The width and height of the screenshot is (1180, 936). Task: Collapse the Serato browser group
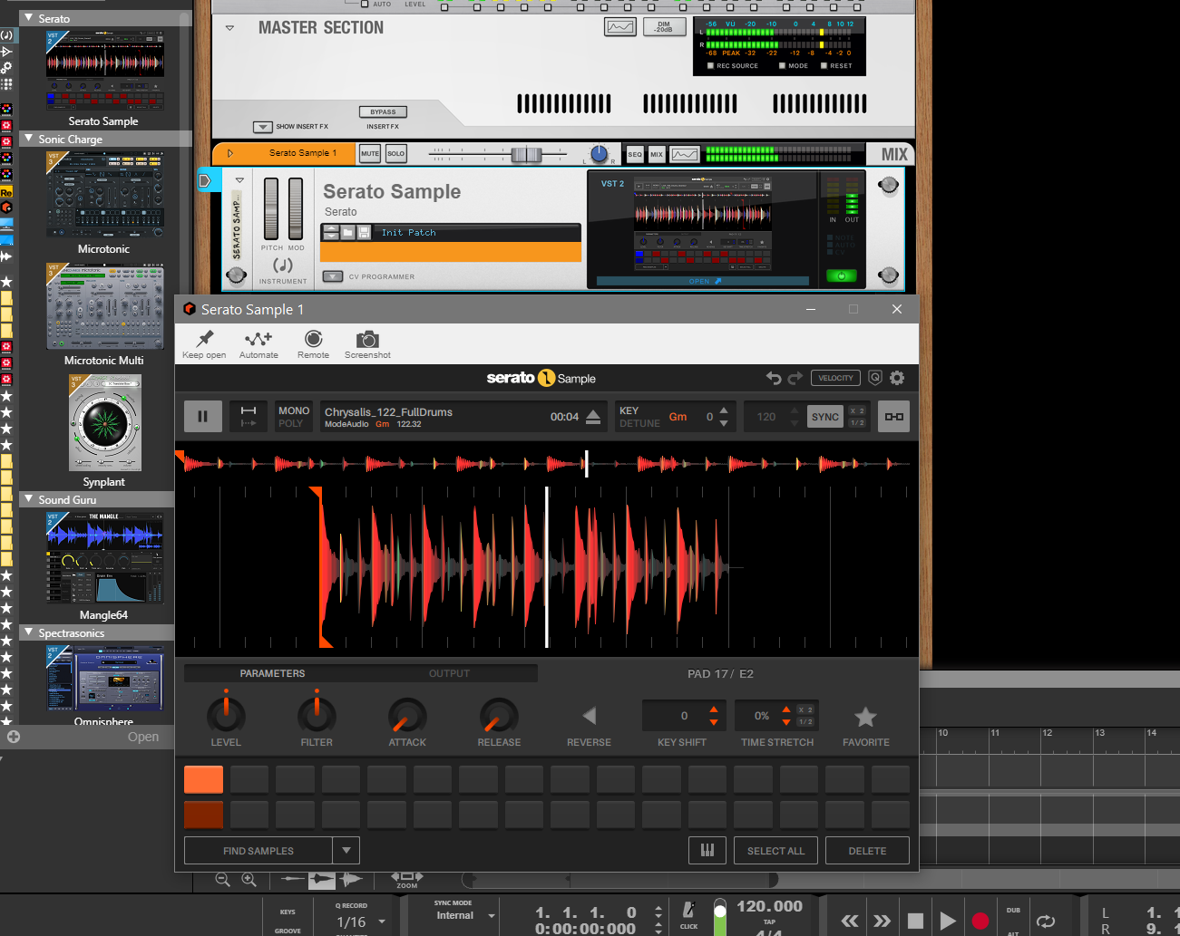[28, 18]
